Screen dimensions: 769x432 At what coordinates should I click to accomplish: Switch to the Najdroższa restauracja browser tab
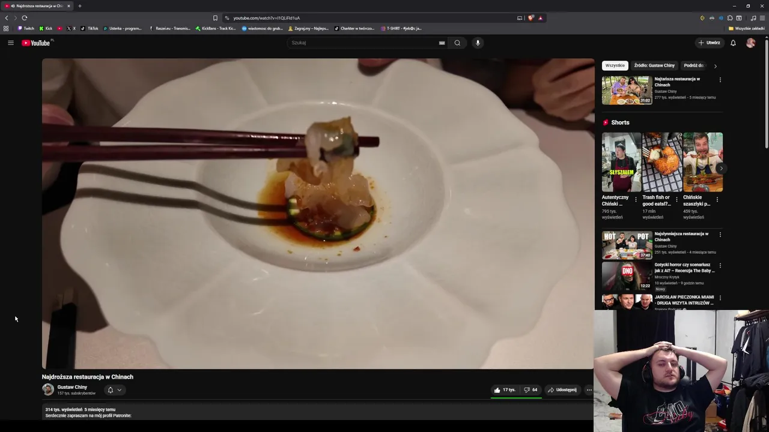pyautogui.click(x=37, y=6)
